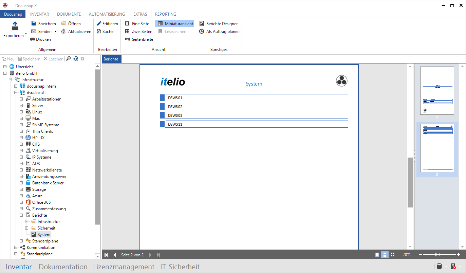Go to first page button

tap(106, 255)
